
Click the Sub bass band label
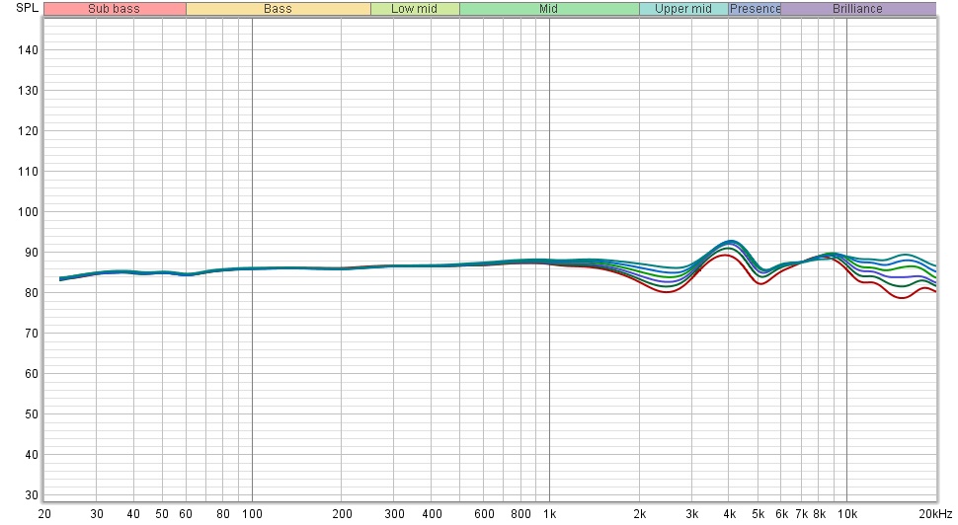(114, 9)
